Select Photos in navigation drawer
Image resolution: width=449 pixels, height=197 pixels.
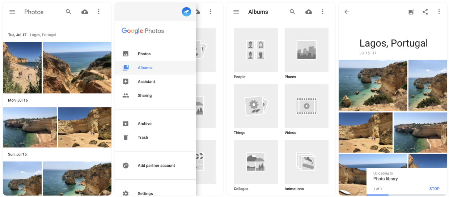click(155, 54)
